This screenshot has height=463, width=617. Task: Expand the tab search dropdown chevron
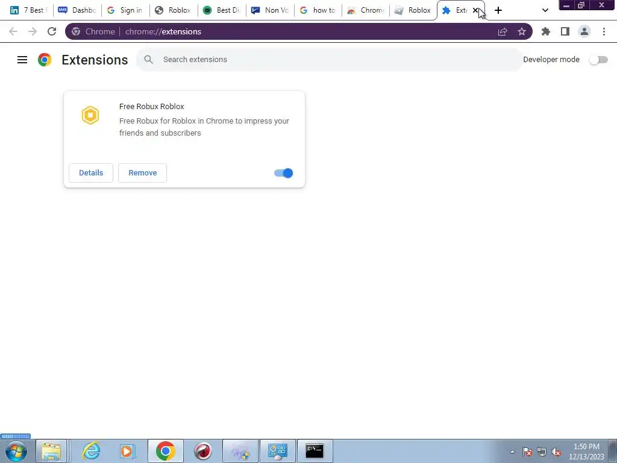click(x=545, y=10)
